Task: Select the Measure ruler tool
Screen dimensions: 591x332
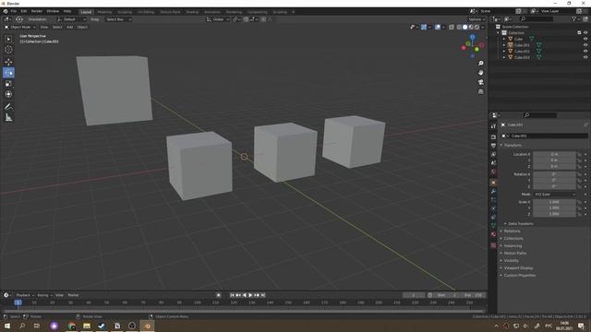Action: (8, 118)
